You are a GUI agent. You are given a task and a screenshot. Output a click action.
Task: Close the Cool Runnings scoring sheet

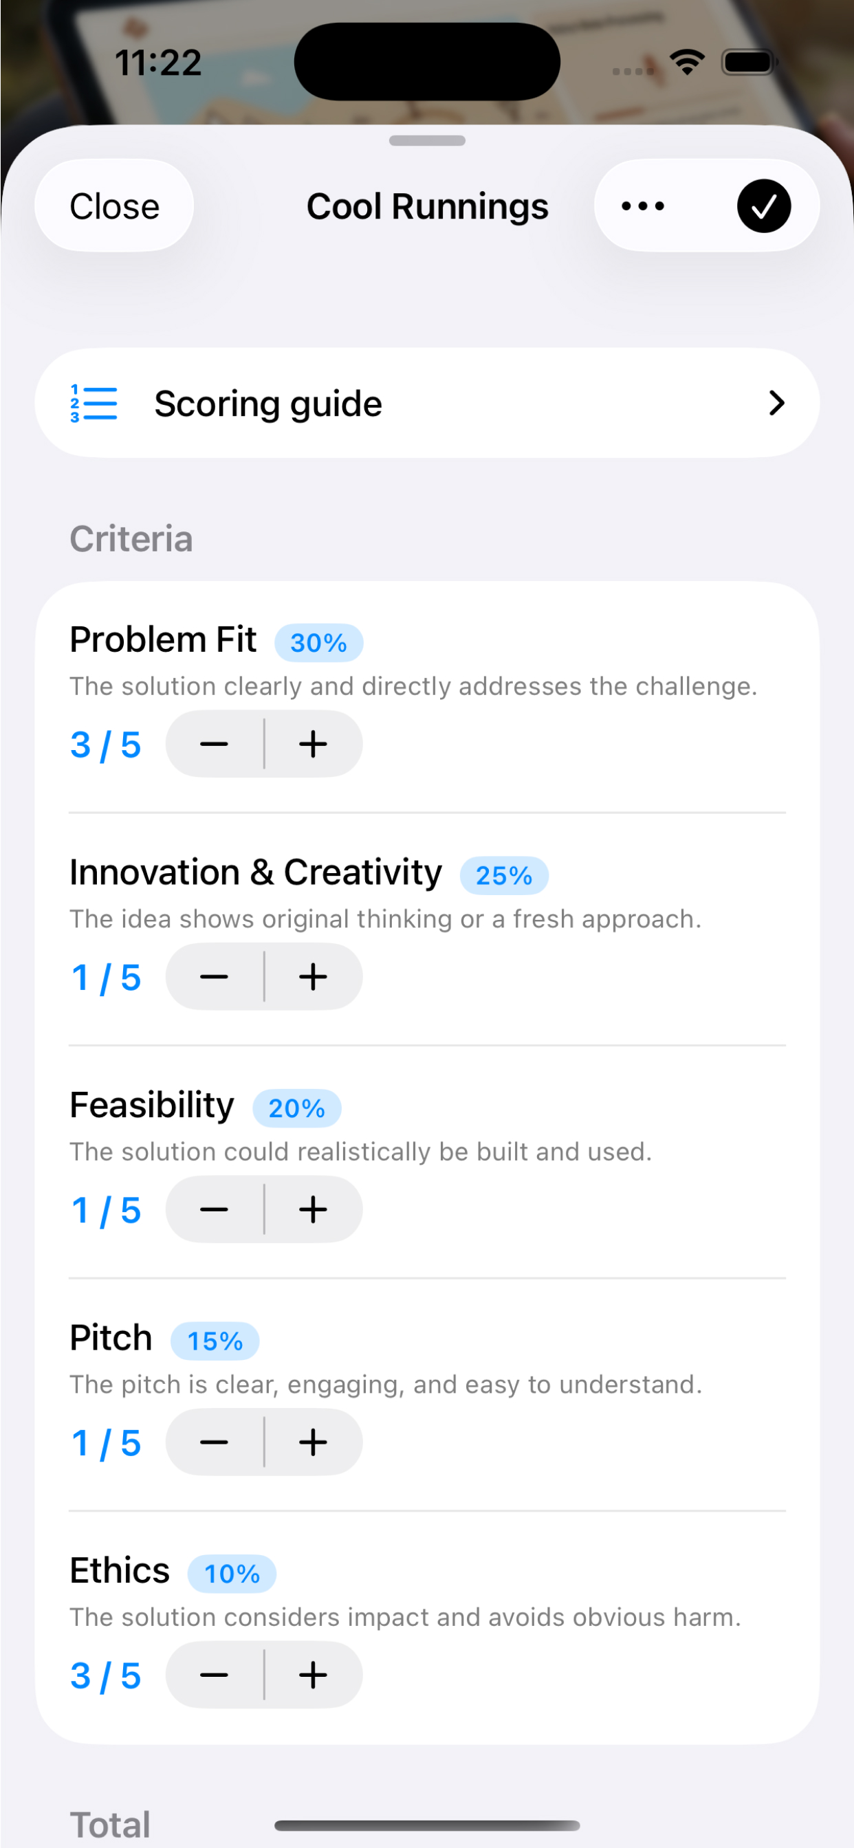114,206
